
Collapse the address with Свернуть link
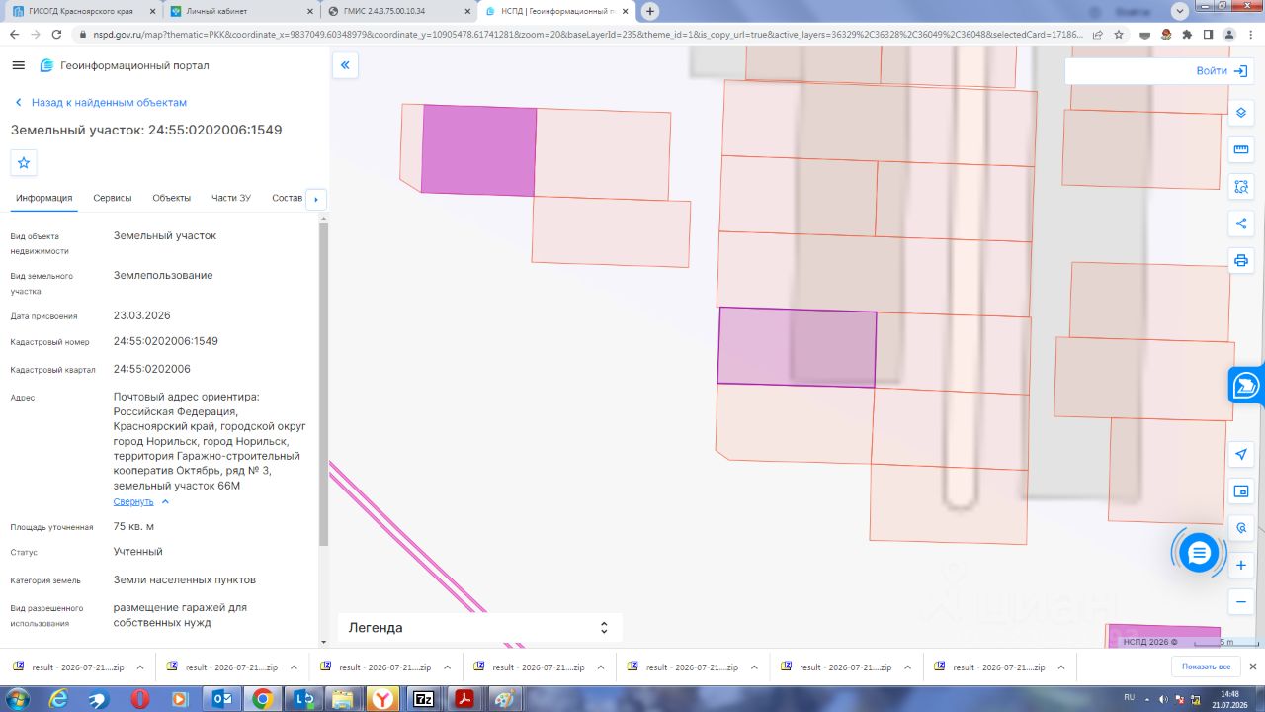coord(141,501)
